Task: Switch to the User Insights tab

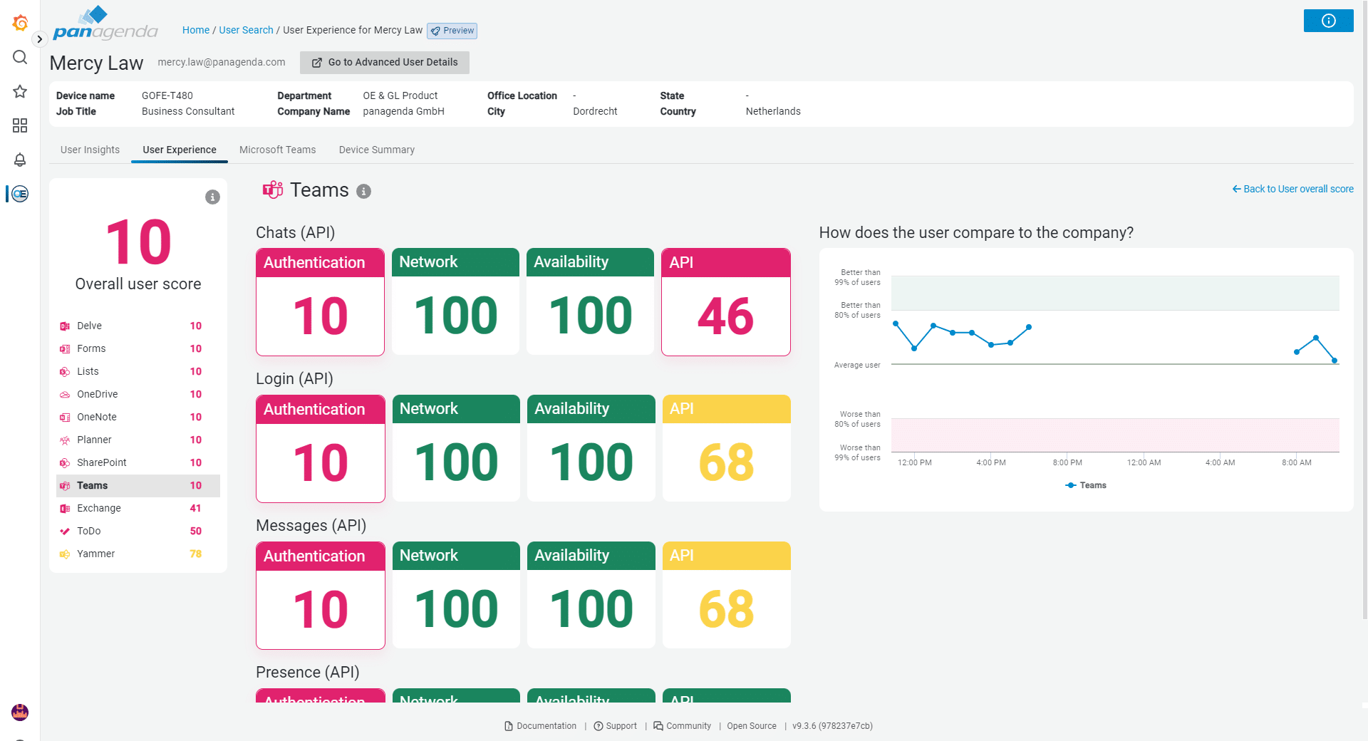Action: (x=90, y=150)
